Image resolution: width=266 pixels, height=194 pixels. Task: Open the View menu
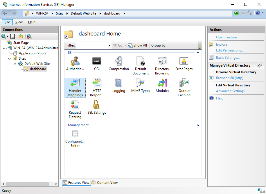coord(19,22)
